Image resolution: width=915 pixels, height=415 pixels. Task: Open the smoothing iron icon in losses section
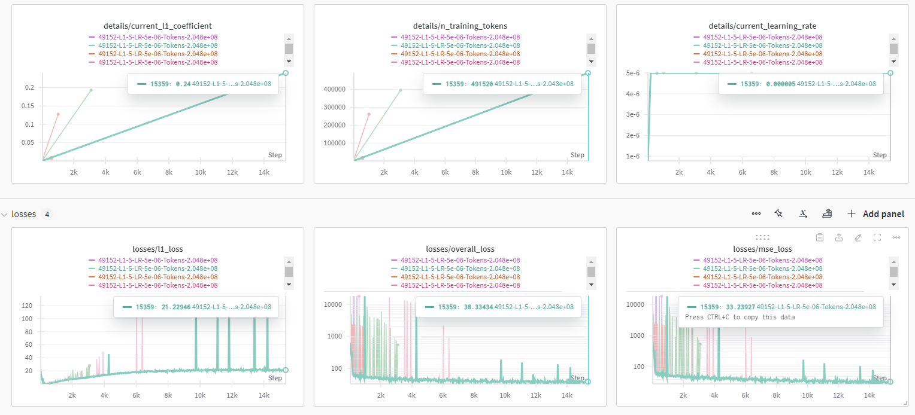click(827, 213)
